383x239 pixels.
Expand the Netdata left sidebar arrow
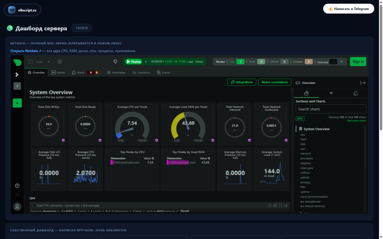pos(17,75)
